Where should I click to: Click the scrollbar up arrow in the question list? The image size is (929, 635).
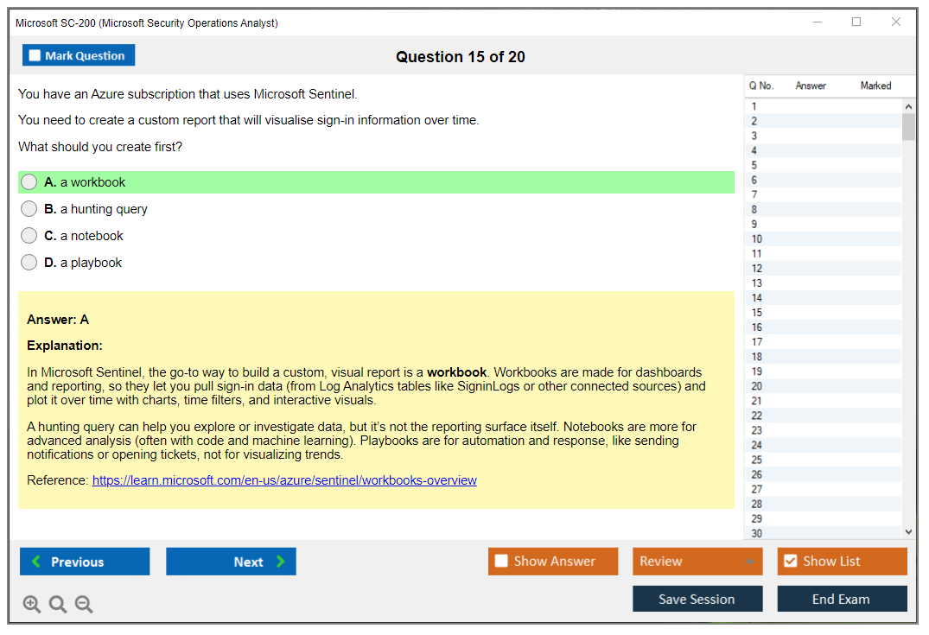coord(908,105)
